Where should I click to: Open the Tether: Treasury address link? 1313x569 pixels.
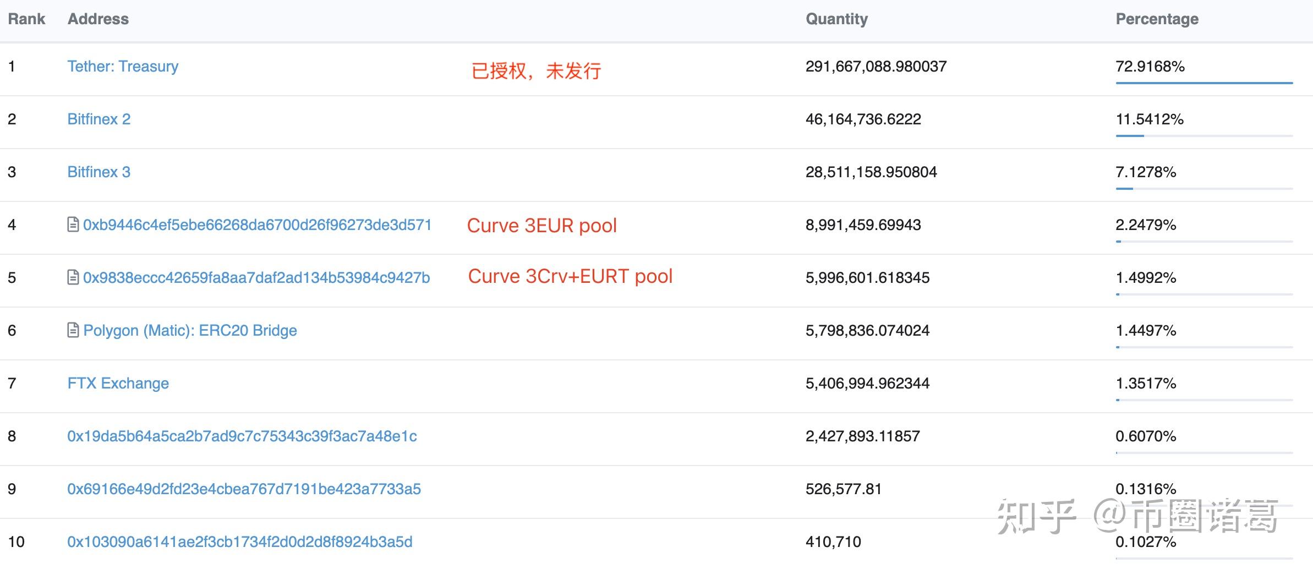click(x=123, y=67)
